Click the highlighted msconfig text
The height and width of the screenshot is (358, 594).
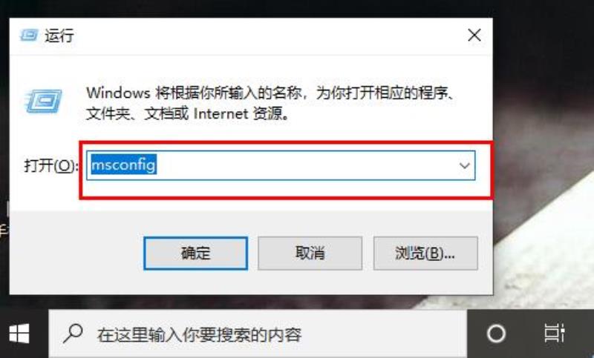(123, 165)
